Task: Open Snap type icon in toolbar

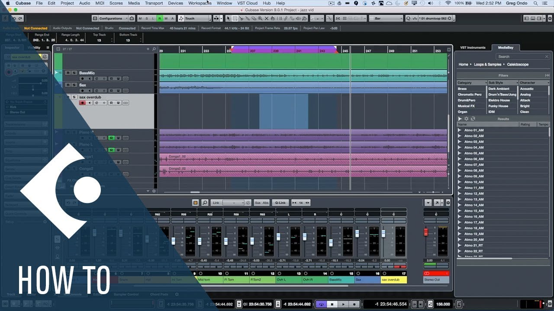Action: tap(344, 19)
